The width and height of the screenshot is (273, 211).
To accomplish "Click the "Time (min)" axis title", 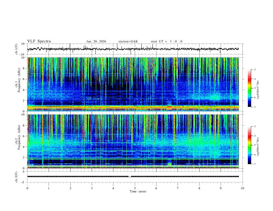I will tap(138, 191).
